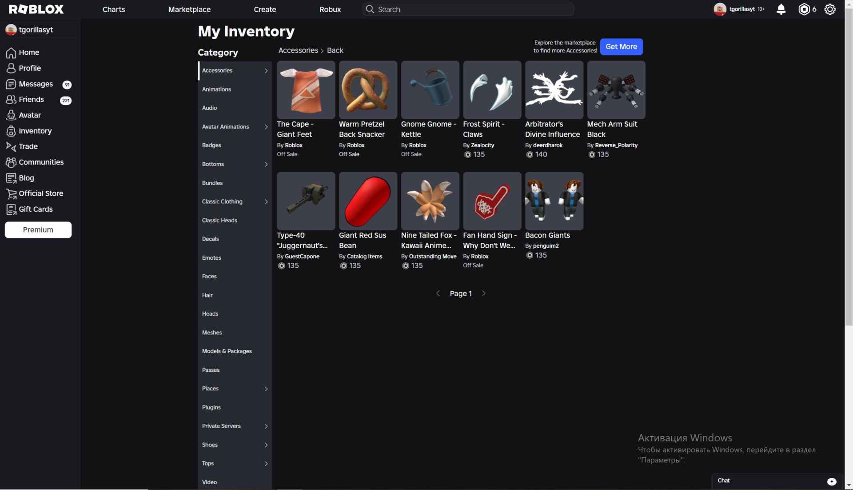Go to next inventory page arrow
The image size is (853, 490).
[x=484, y=293]
